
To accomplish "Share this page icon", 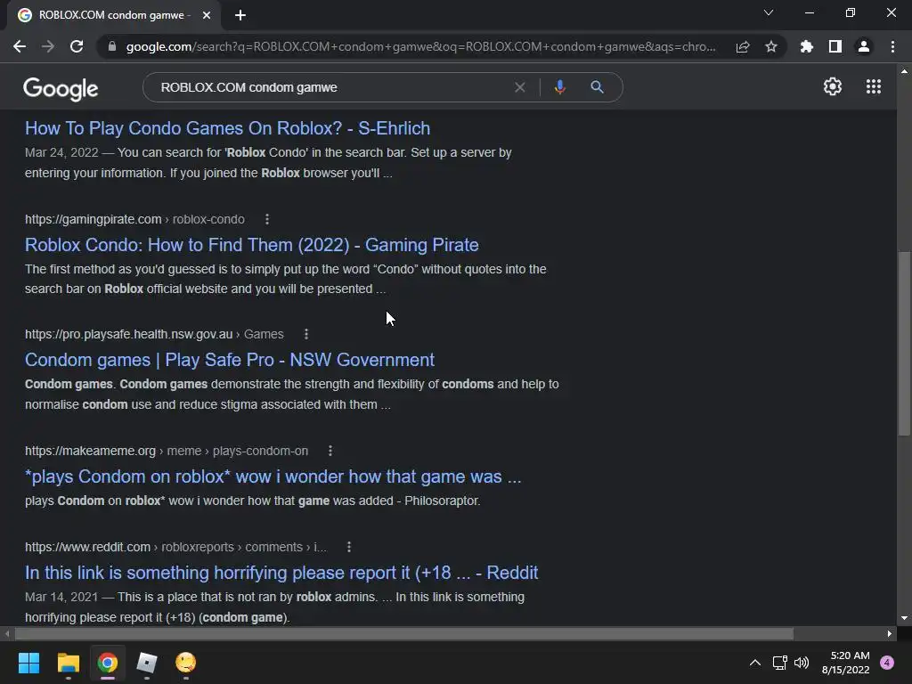I will pyautogui.click(x=743, y=46).
